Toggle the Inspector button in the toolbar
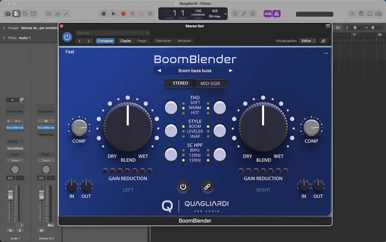The height and width of the screenshot is (242, 386). click(x=16, y=14)
